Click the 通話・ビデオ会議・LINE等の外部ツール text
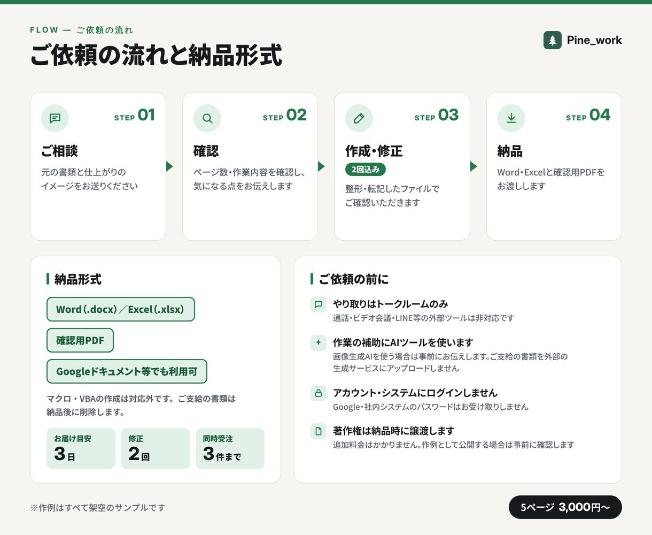Image resolution: width=652 pixels, height=535 pixels. [x=423, y=318]
